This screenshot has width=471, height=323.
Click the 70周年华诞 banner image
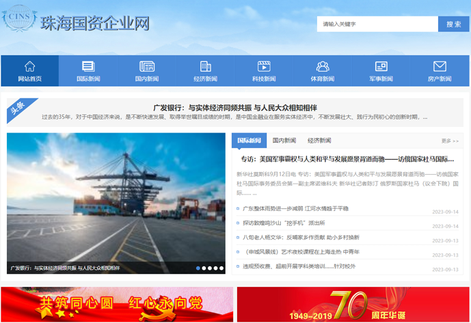click(x=350, y=305)
